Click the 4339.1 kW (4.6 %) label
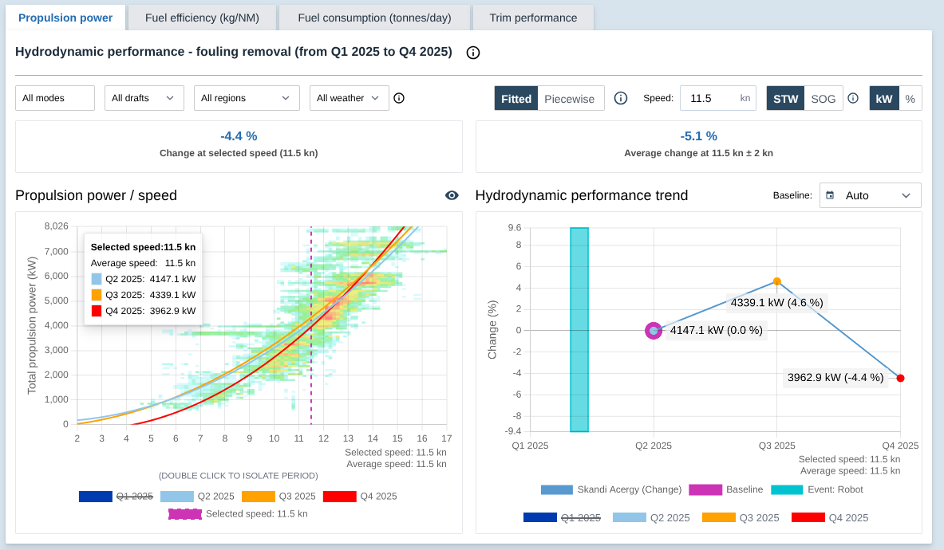Image resolution: width=944 pixels, height=550 pixels. tap(776, 303)
